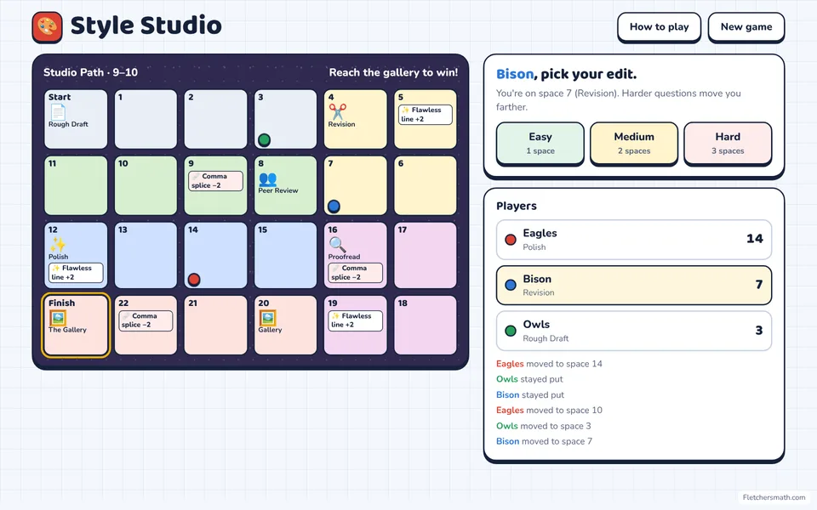Screen dimensions: 817x510
Task: Choose the Easy 1 space question
Action: [x=540, y=143]
